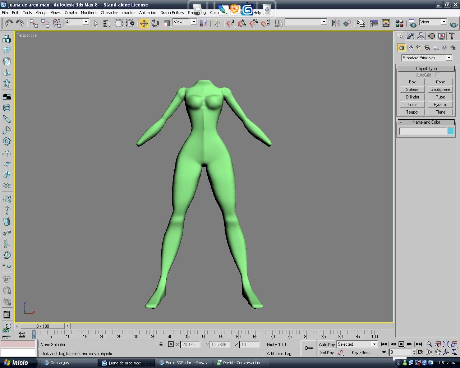Screen dimensions: 460x368
Task: Toggle Set Key animation mode
Action: point(327,353)
